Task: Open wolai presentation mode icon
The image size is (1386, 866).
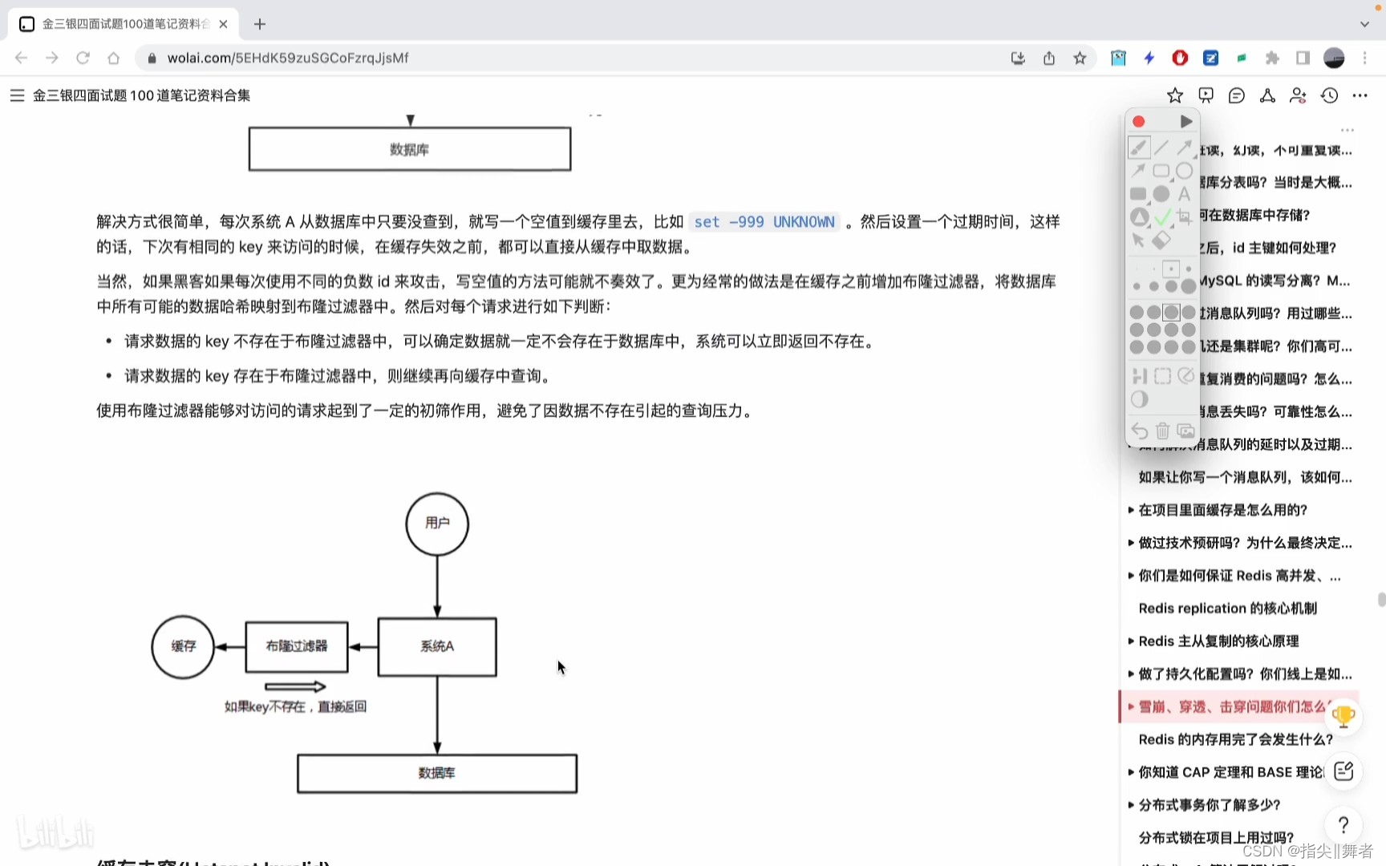Action: [1206, 95]
